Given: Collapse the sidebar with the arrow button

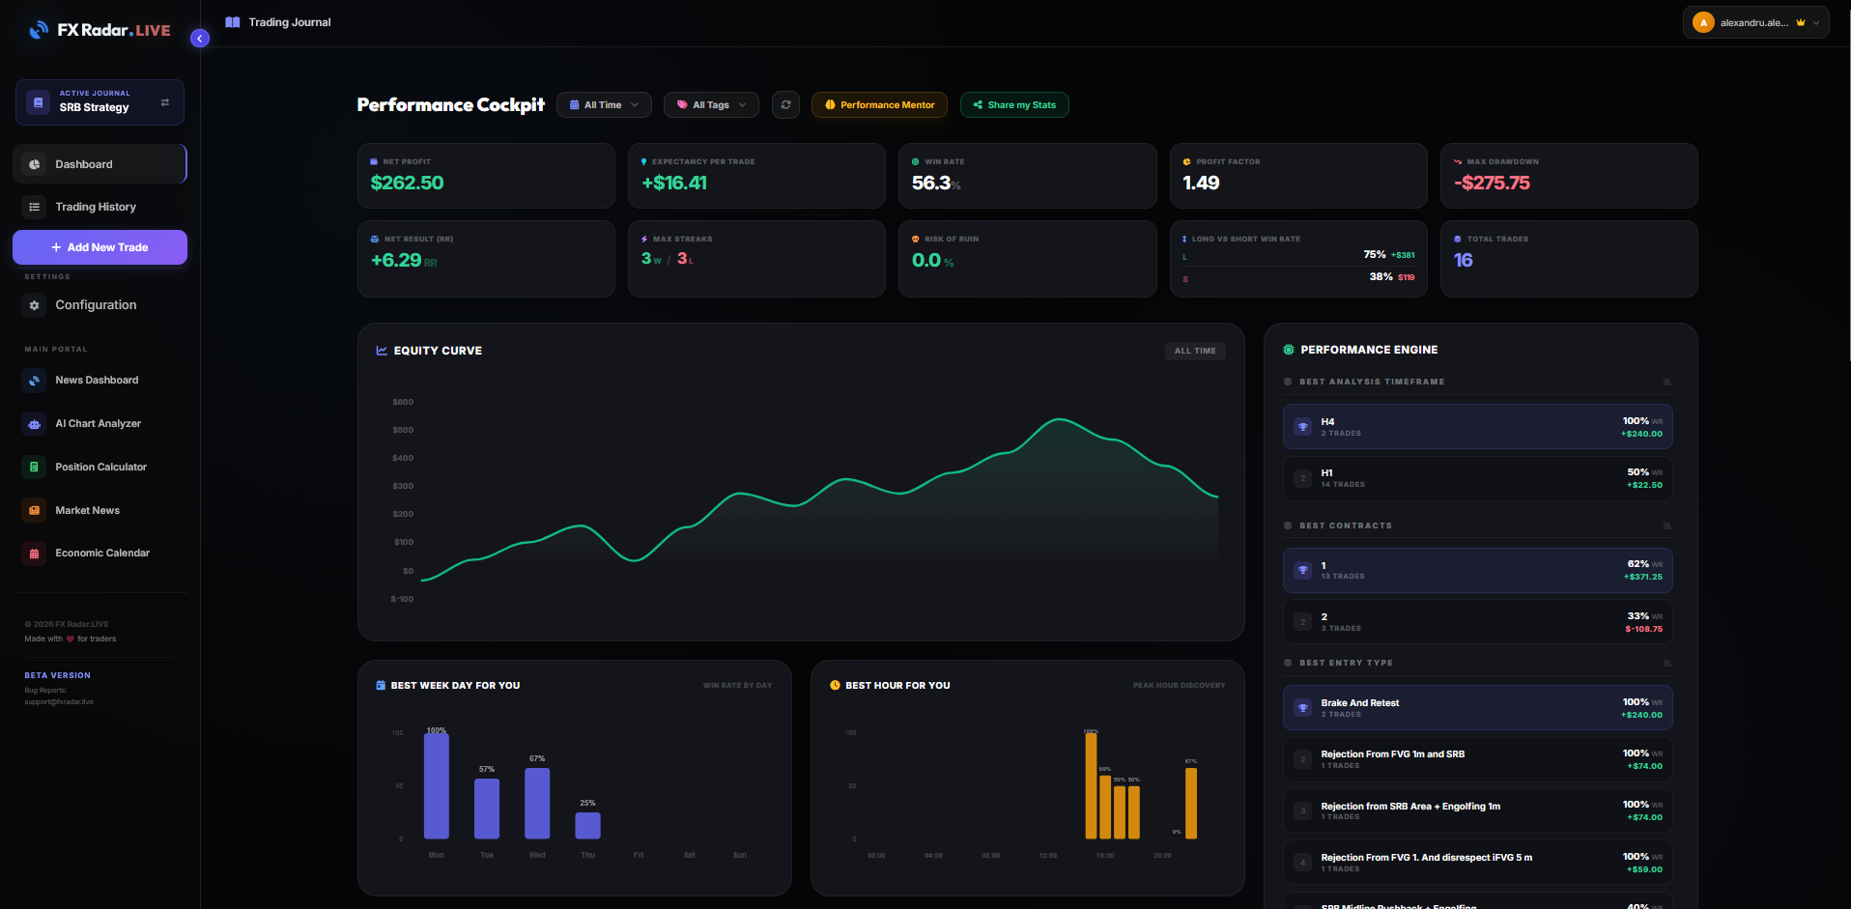Looking at the screenshot, I should point(200,39).
